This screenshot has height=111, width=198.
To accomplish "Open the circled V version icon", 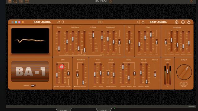I will click(177, 22).
